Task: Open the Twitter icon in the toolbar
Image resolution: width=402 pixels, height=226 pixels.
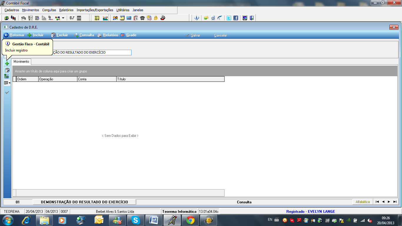Action: click(x=229, y=18)
